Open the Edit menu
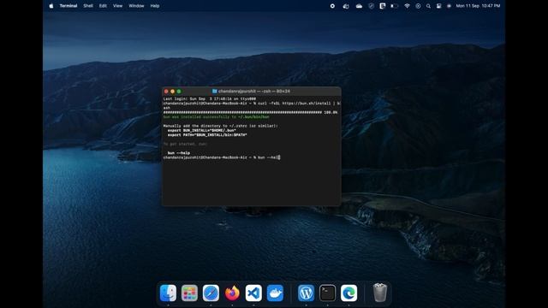This screenshot has height=308, width=548. pos(103,6)
